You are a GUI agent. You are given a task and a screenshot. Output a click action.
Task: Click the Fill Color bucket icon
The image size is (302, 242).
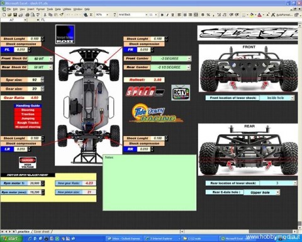[x=252, y=14]
